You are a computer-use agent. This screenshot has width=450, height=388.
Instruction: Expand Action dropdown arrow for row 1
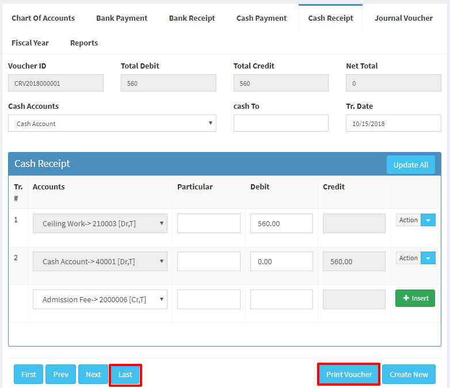point(428,220)
